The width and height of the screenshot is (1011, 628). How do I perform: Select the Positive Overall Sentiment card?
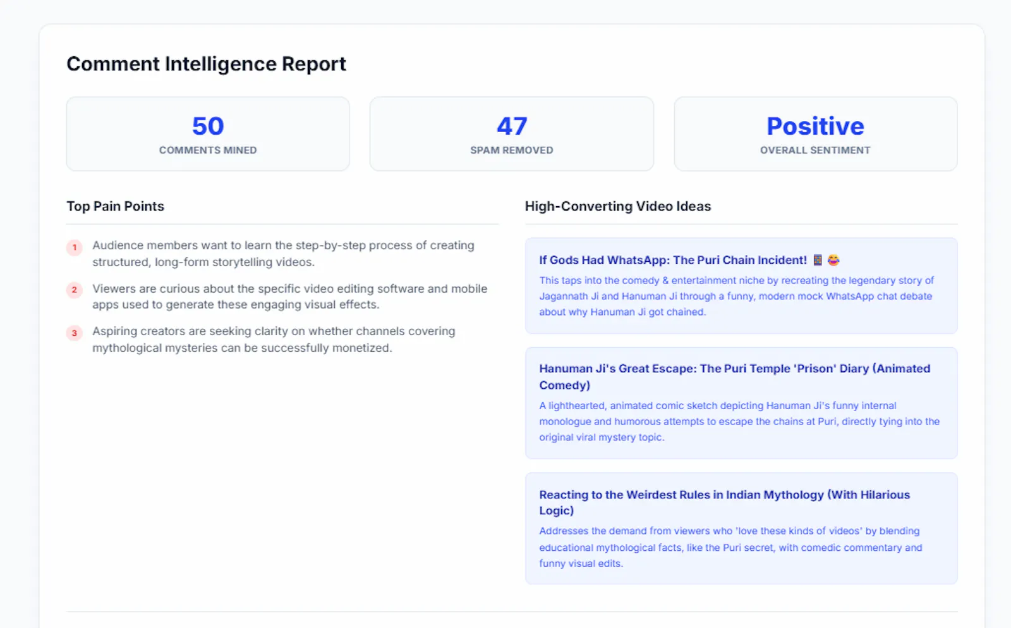tap(815, 133)
